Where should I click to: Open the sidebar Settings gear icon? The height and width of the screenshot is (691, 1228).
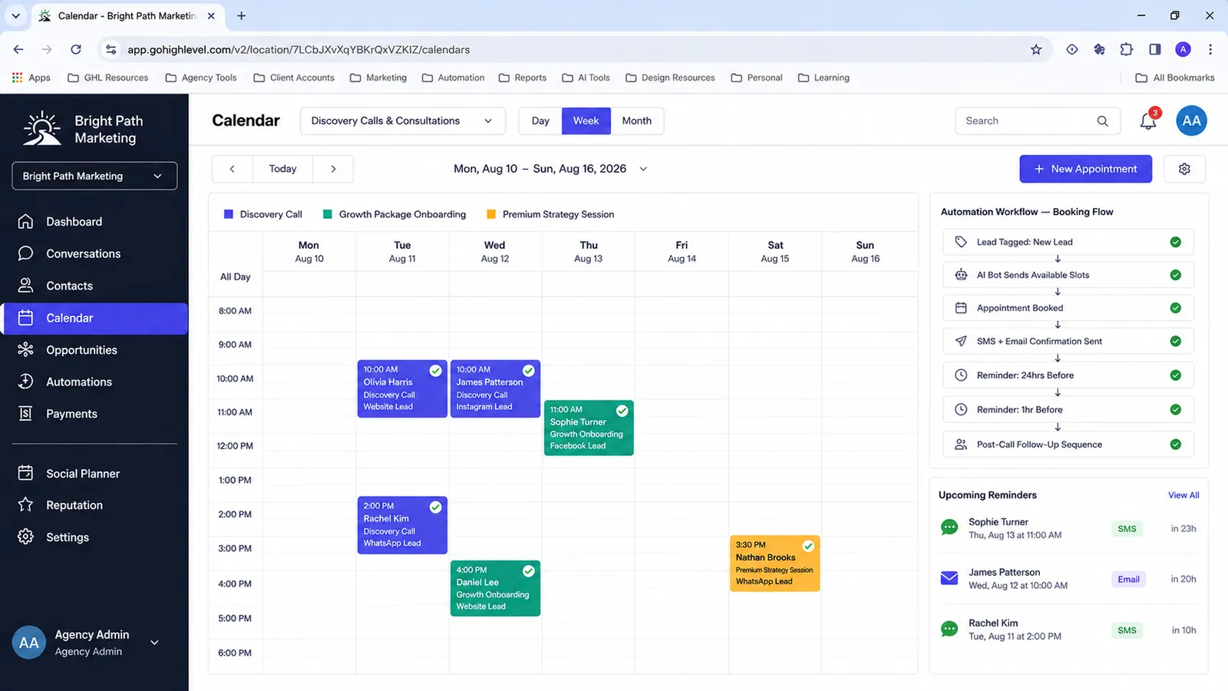(x=25, y=537)
